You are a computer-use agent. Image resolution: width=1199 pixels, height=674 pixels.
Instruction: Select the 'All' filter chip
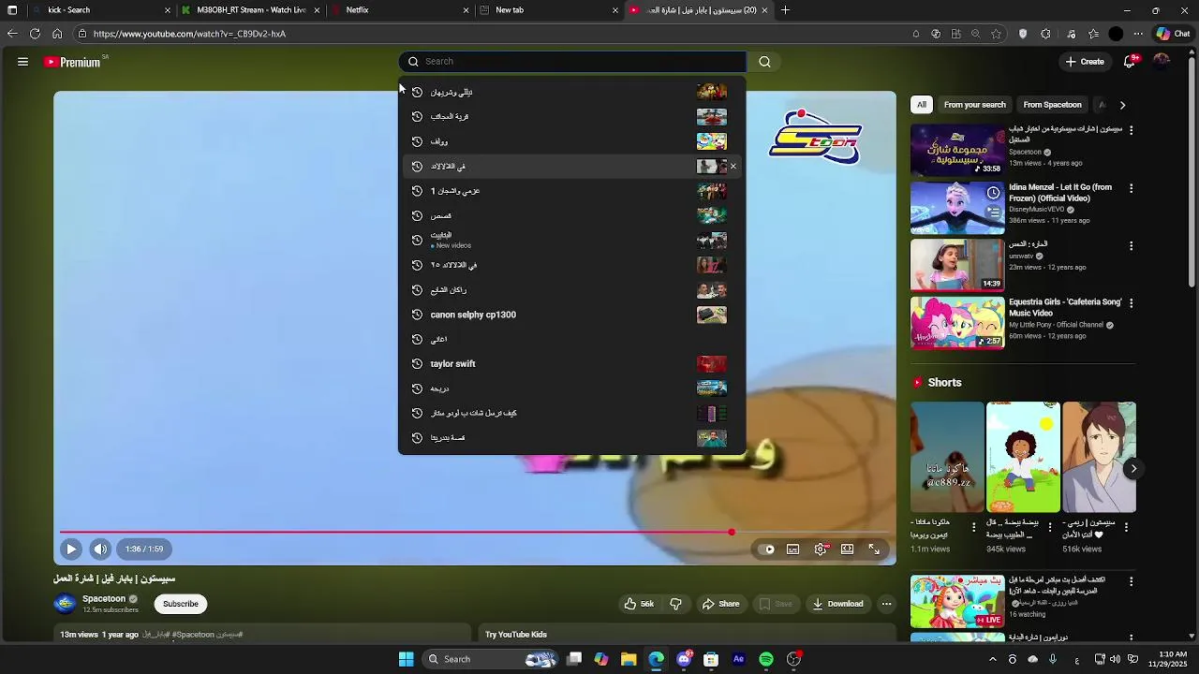coord(922,105)
